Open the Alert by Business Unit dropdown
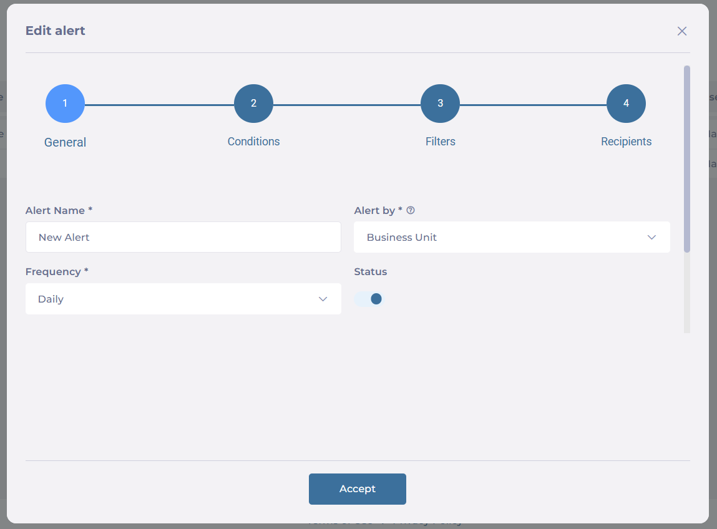The height and width of the screenshot is (529, 717). 512,237
